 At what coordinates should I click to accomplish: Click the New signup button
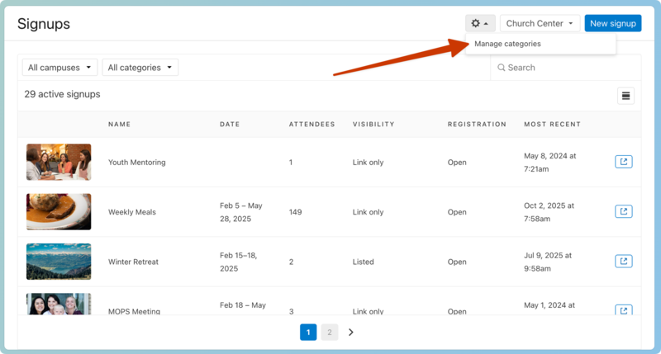click(x=612, y=24)
